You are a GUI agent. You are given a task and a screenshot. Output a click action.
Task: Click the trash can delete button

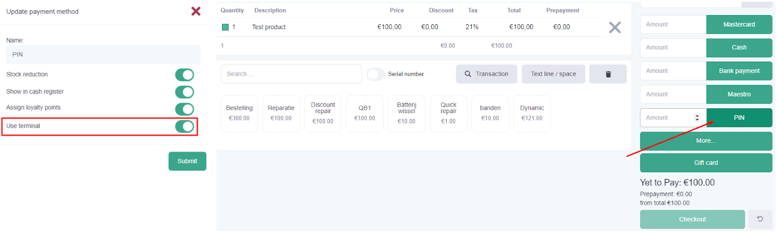[x=608, y=74]
